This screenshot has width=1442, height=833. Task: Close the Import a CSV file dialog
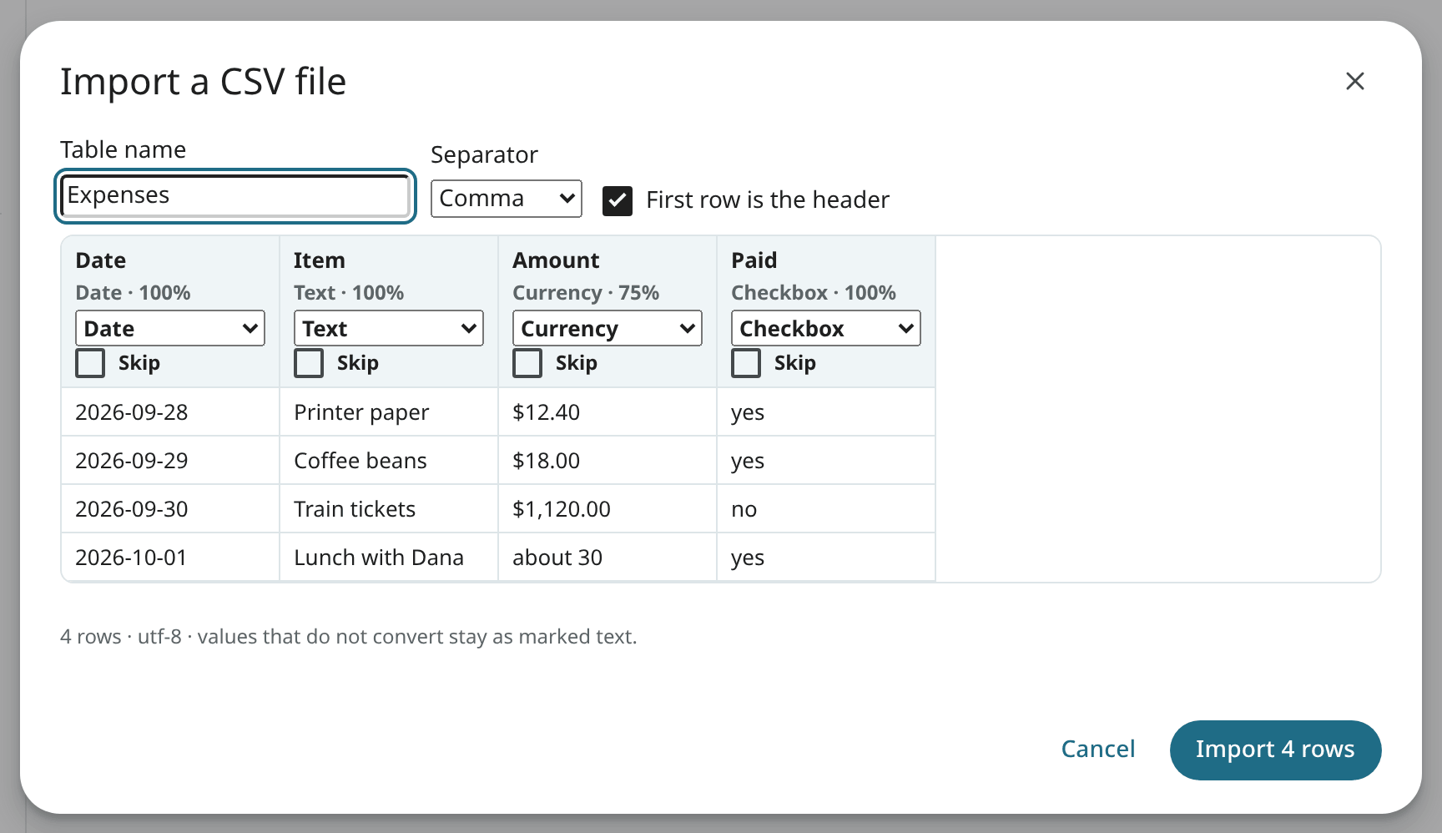1354,81
